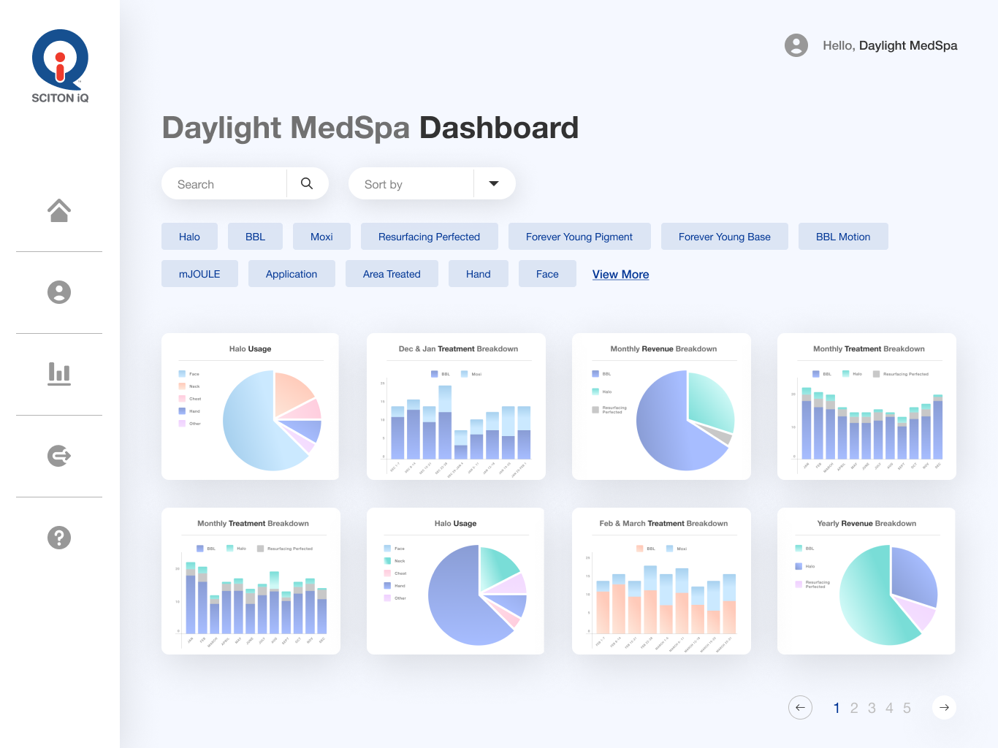Go to previous page with left arrow

pyautogui.click(x=800, y=707)
